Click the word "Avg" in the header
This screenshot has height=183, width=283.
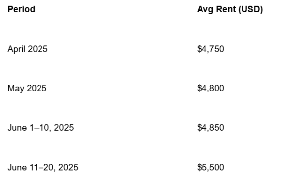pyautogui.click(x=205, y=9)
